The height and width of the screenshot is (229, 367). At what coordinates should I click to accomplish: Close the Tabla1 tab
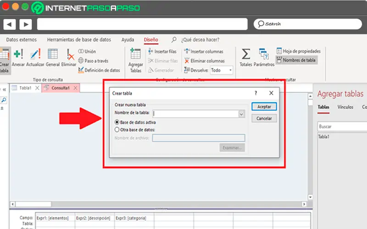[x=37, y=88]
